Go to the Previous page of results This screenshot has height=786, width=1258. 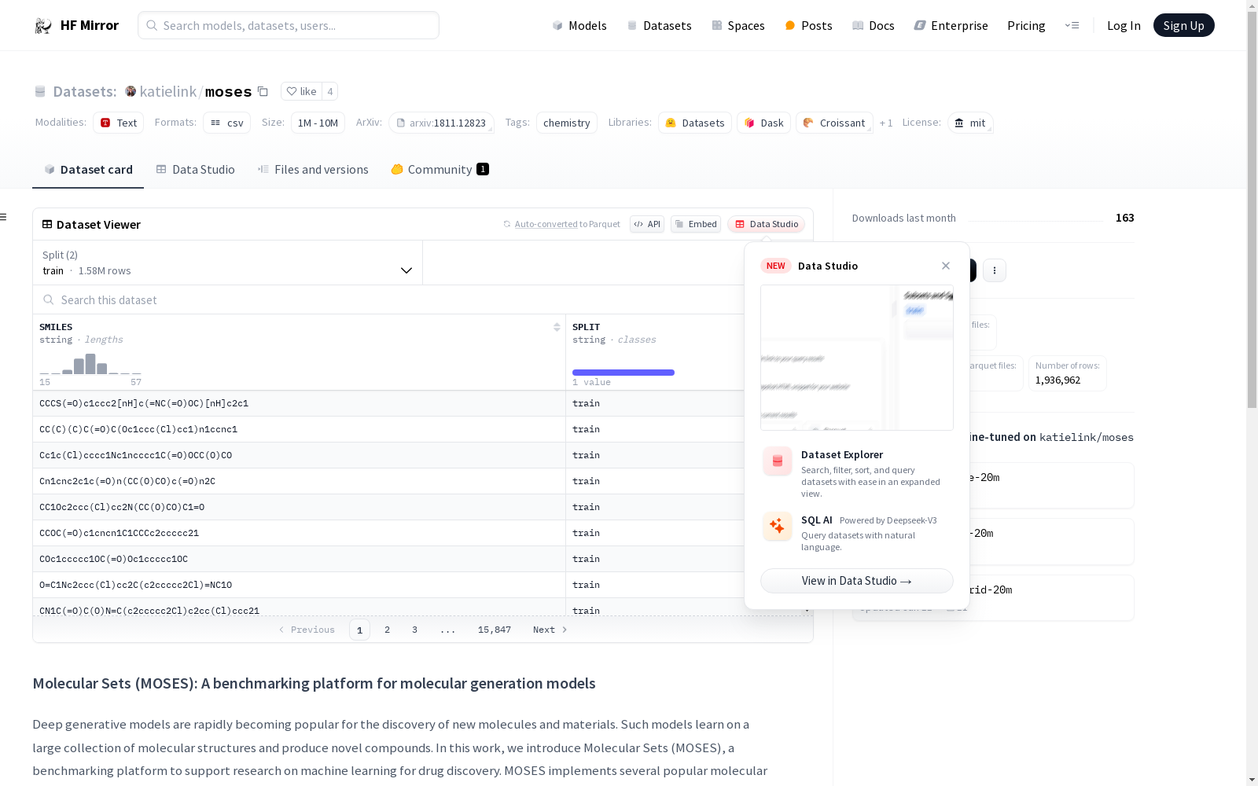pyautogui.click(x=307, y=630)
